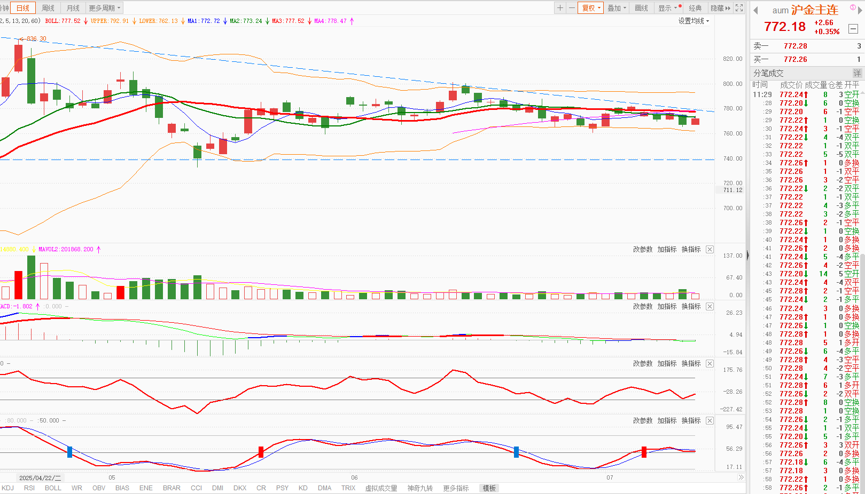
Task: Select DKX indicator tab
Action: point(240,488)
